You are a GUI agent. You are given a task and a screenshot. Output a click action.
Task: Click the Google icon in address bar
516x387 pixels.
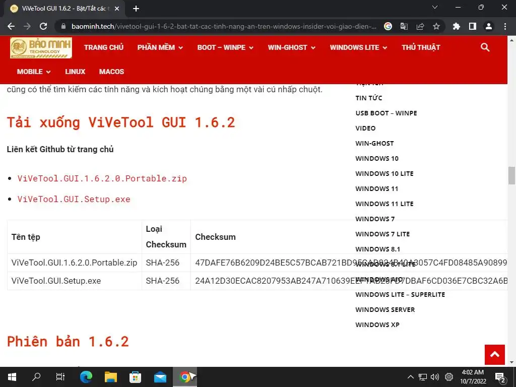click(388, 26)
